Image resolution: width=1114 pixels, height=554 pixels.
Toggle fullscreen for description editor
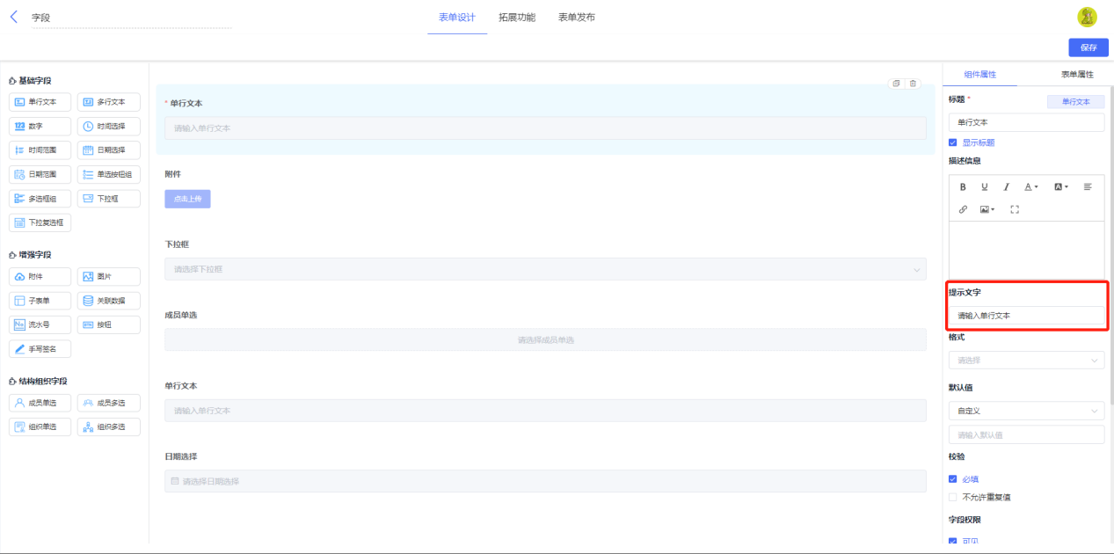1015,209
